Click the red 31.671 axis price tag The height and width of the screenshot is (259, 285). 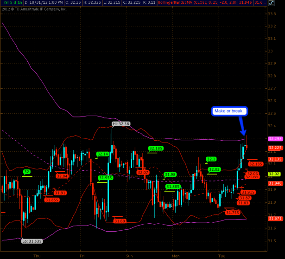(x=275, y=218)
